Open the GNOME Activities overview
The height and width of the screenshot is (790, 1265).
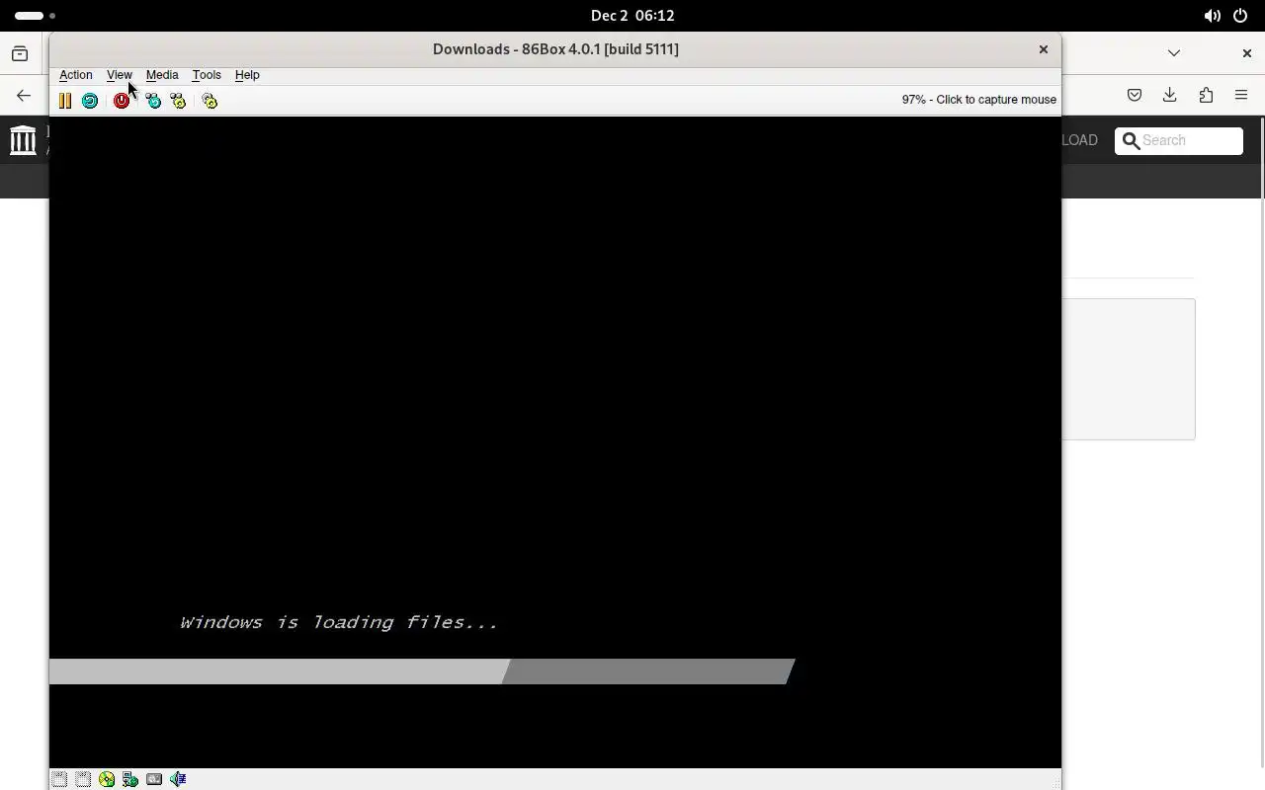pos(35,16)
